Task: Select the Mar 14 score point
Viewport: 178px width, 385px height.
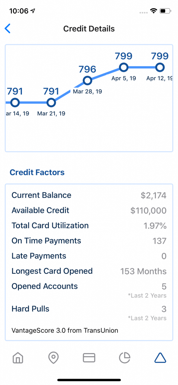Action: (x=15, y=103)
